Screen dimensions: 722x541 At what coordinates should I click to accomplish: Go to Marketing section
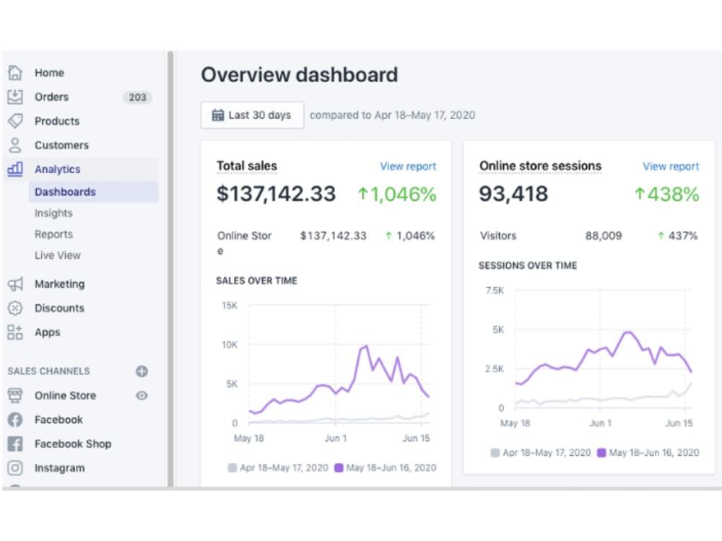coord(60,283)
